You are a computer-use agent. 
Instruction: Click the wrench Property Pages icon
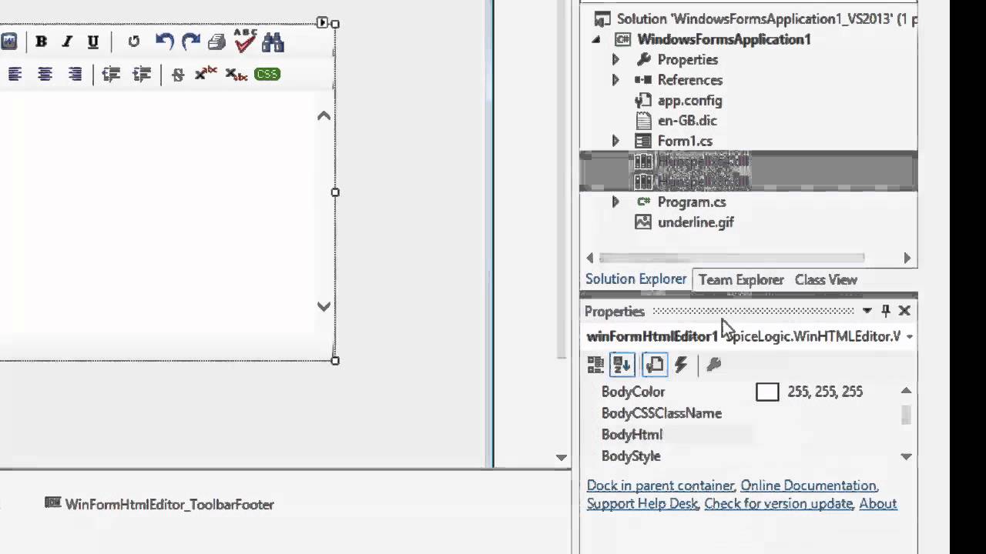[x=713, y=364]
